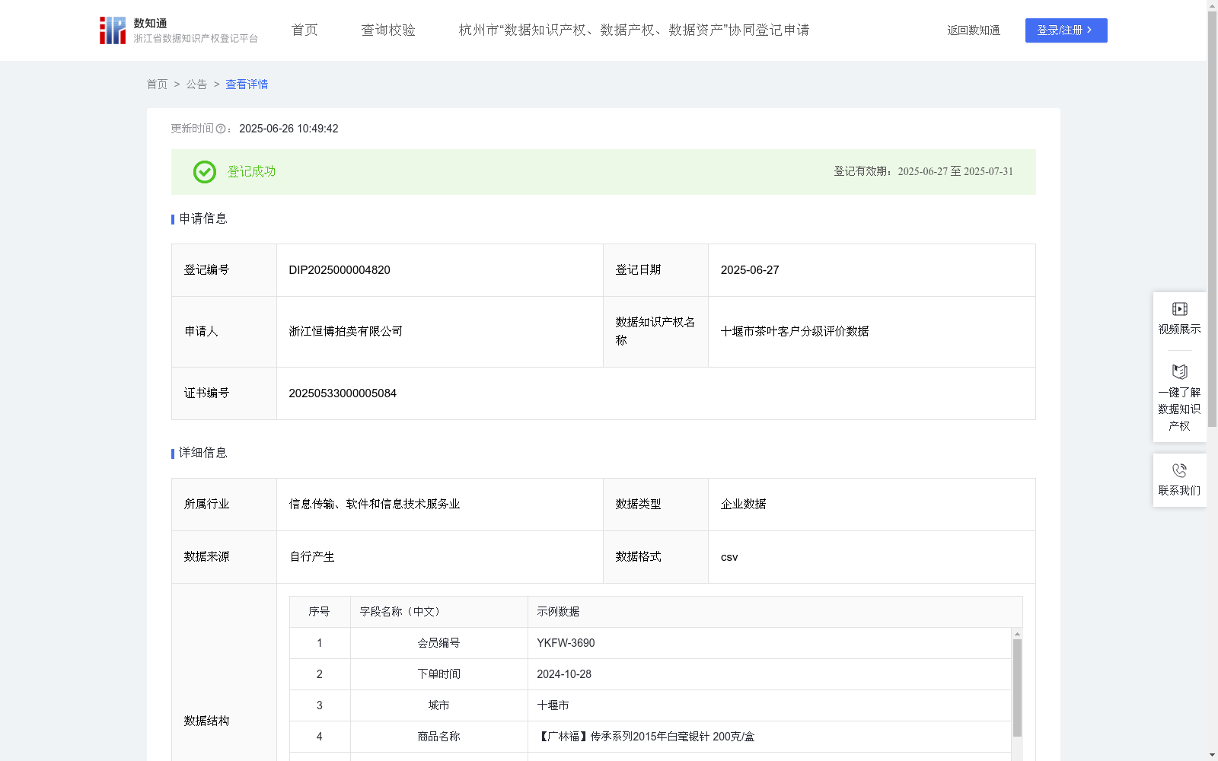
Task: Click the 城市 field name cell
Action: [439, 705]
